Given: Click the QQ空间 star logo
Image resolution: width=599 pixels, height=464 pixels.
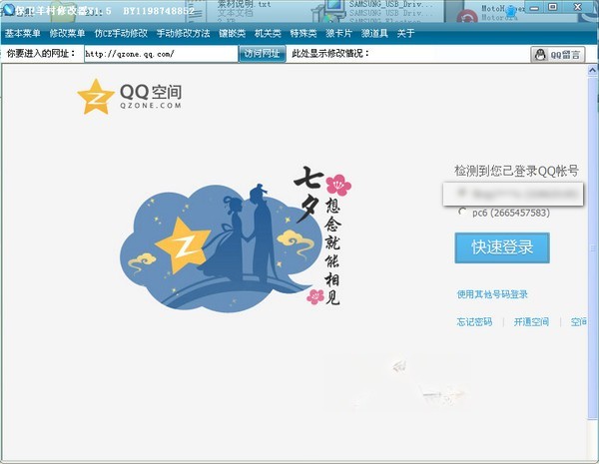Looking at the screenshot, I should click(x=96, y=97).
